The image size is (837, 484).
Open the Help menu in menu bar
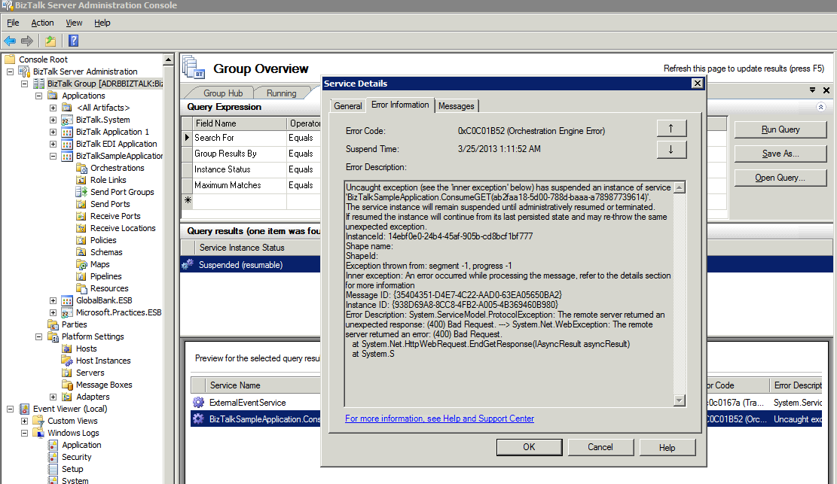coord(102,23)
